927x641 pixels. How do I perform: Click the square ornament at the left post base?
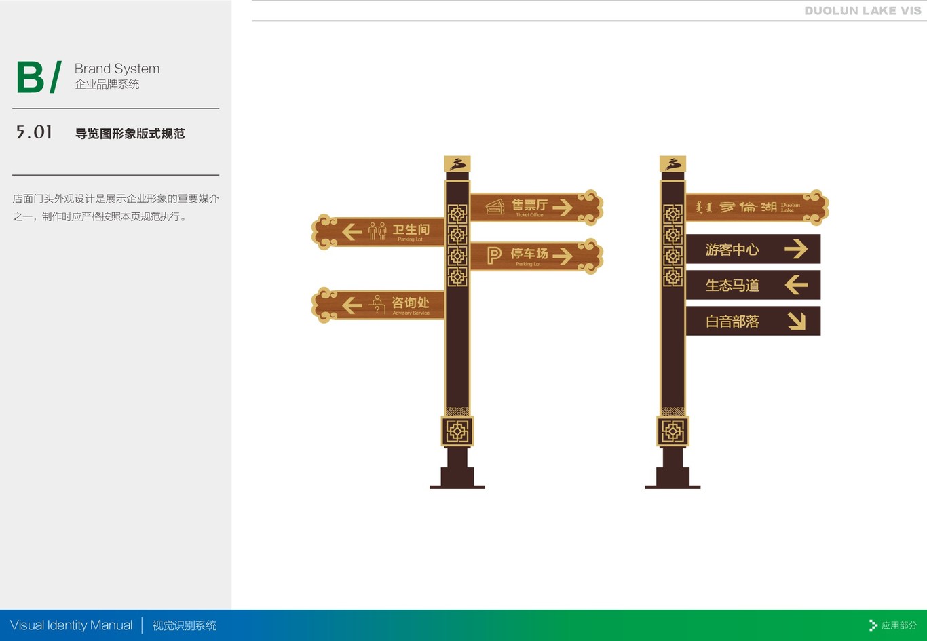(x=457, y=431)
